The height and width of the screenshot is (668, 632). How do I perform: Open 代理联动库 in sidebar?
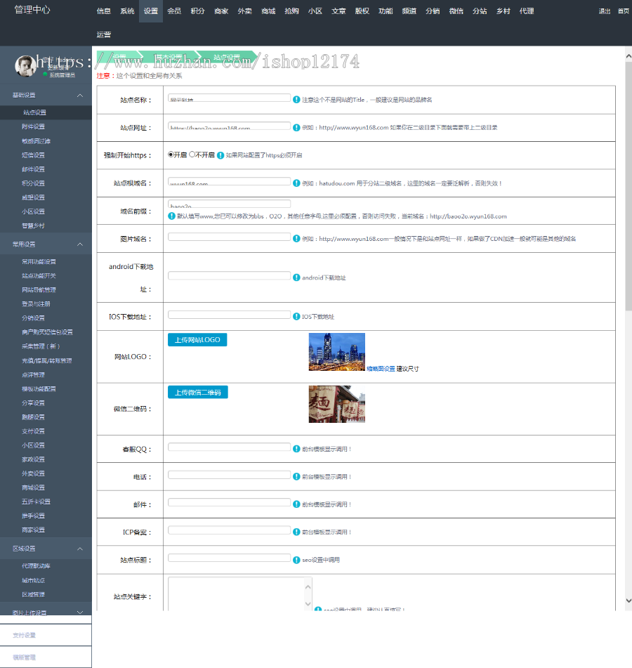point(36,565)
